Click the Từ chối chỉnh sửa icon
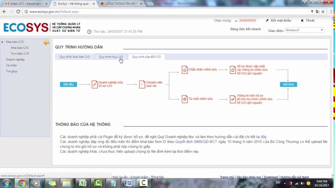 click(185, 99)
